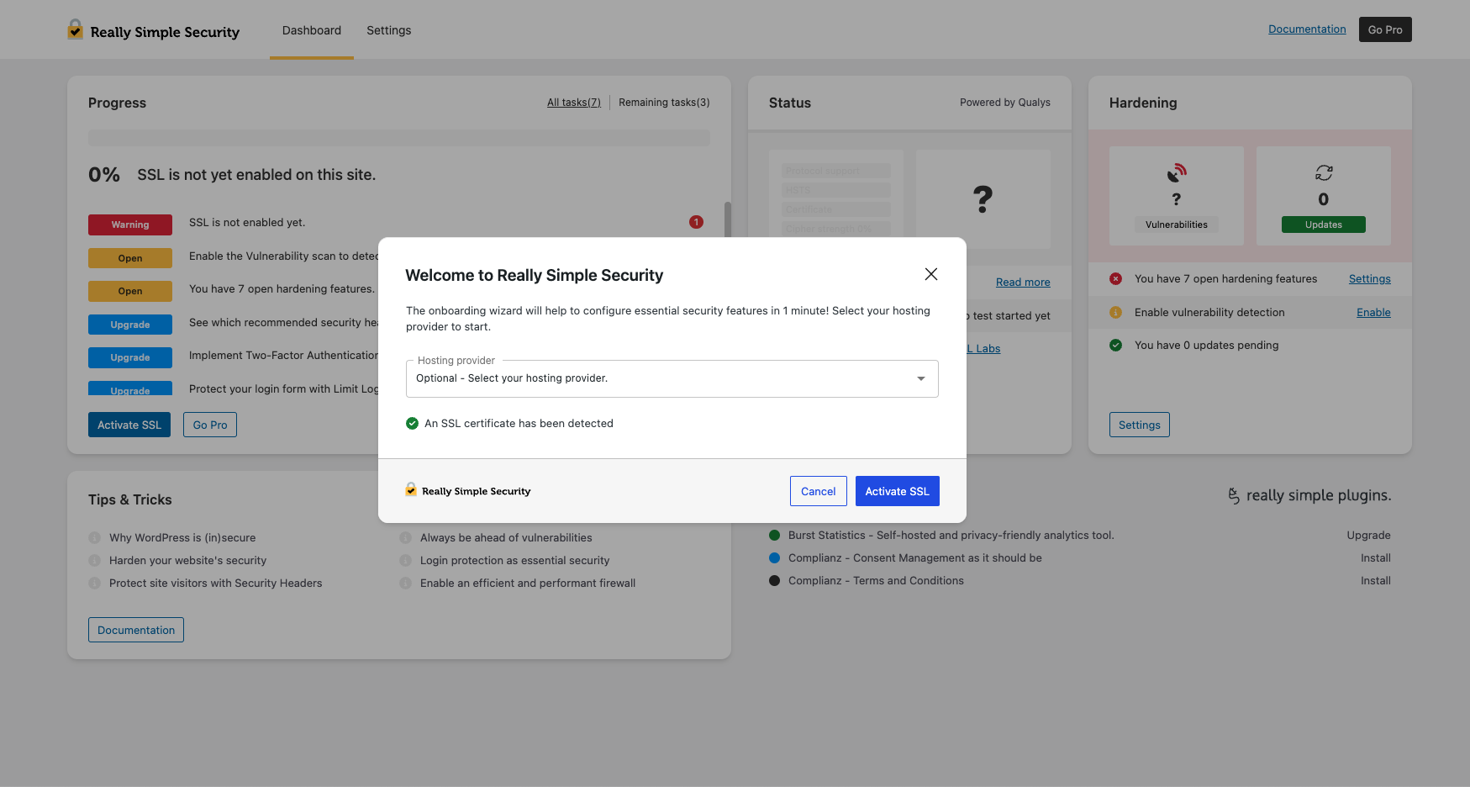Click the Progress percentage bar

(399, 137)
